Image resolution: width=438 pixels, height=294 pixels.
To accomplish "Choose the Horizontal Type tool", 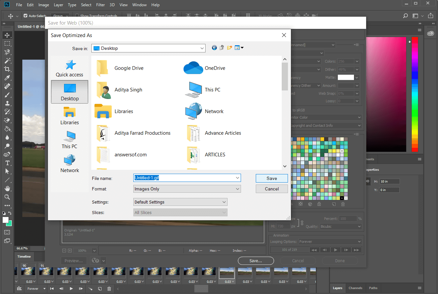I will [7, 163].
